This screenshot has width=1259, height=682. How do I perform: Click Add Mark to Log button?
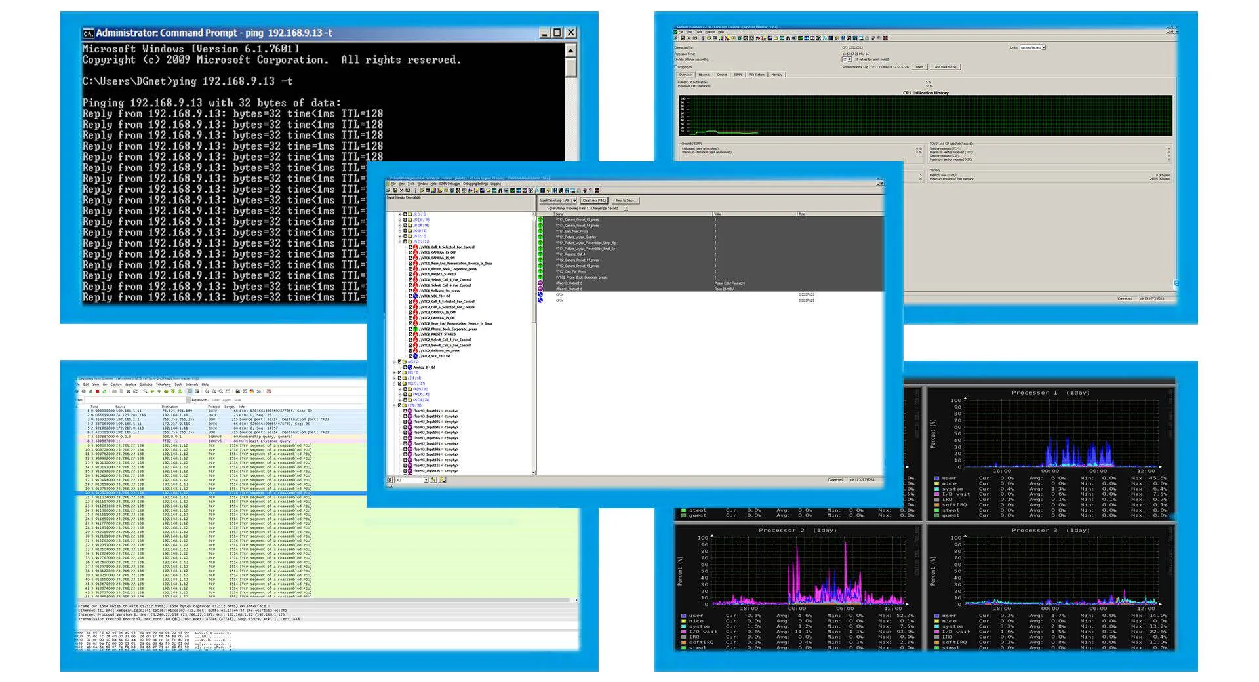[946, 66]
